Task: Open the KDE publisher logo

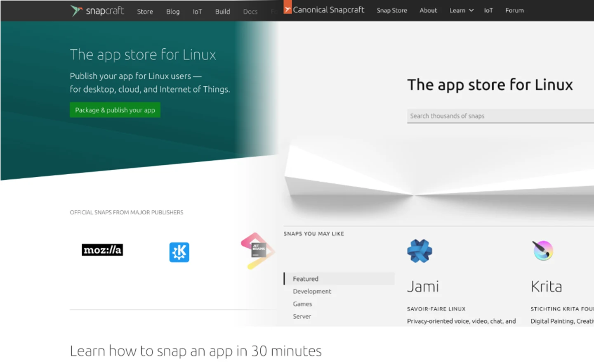Action: [179, 252]
